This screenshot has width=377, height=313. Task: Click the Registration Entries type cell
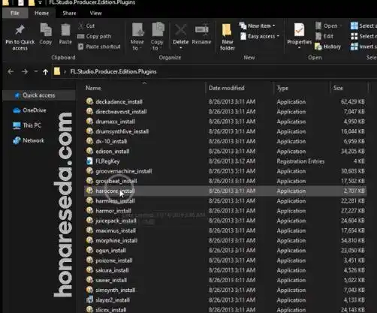click(300, 161)
